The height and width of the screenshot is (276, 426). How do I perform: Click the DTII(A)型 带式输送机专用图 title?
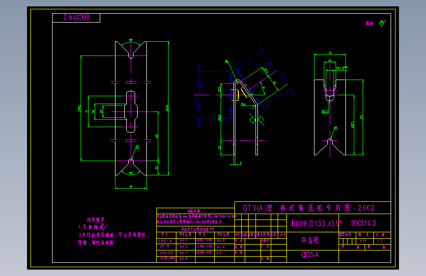(x=309, y=208)
